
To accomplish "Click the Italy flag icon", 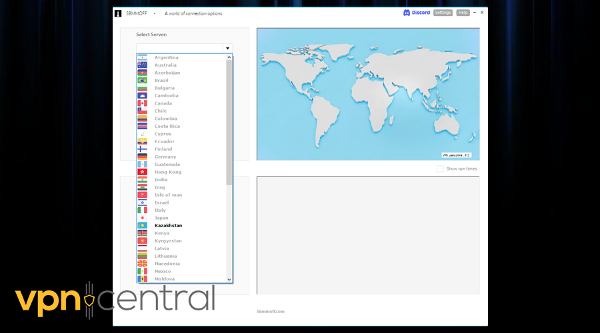I will 142,210.
